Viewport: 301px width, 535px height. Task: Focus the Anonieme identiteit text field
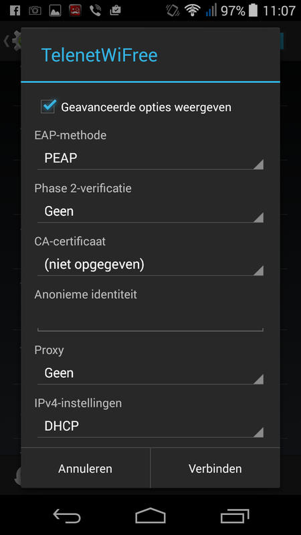coord(150,319)
